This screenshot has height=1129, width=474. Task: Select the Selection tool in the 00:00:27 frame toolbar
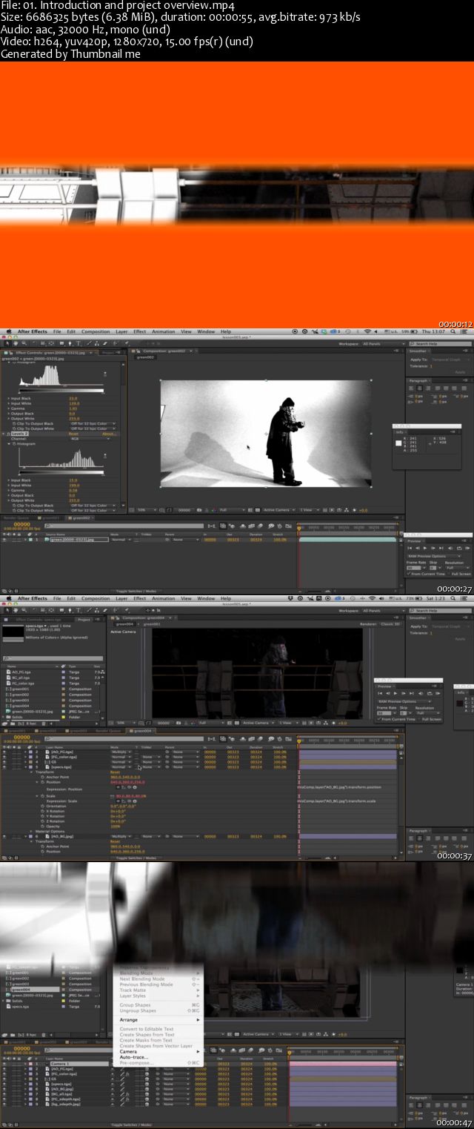[x=7, y=343]
